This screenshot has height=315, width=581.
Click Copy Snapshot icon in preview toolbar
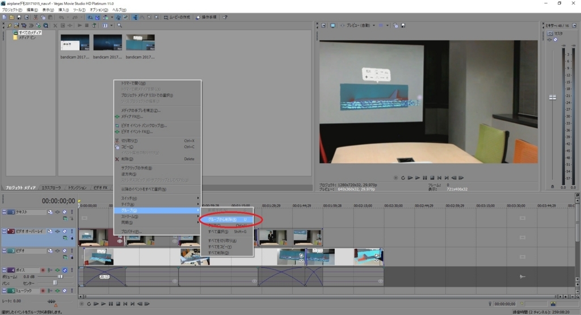coord(395,26)
